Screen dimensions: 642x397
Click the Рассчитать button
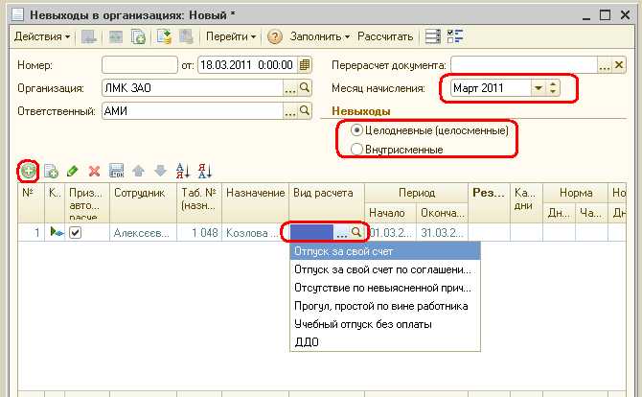(385, 36)
